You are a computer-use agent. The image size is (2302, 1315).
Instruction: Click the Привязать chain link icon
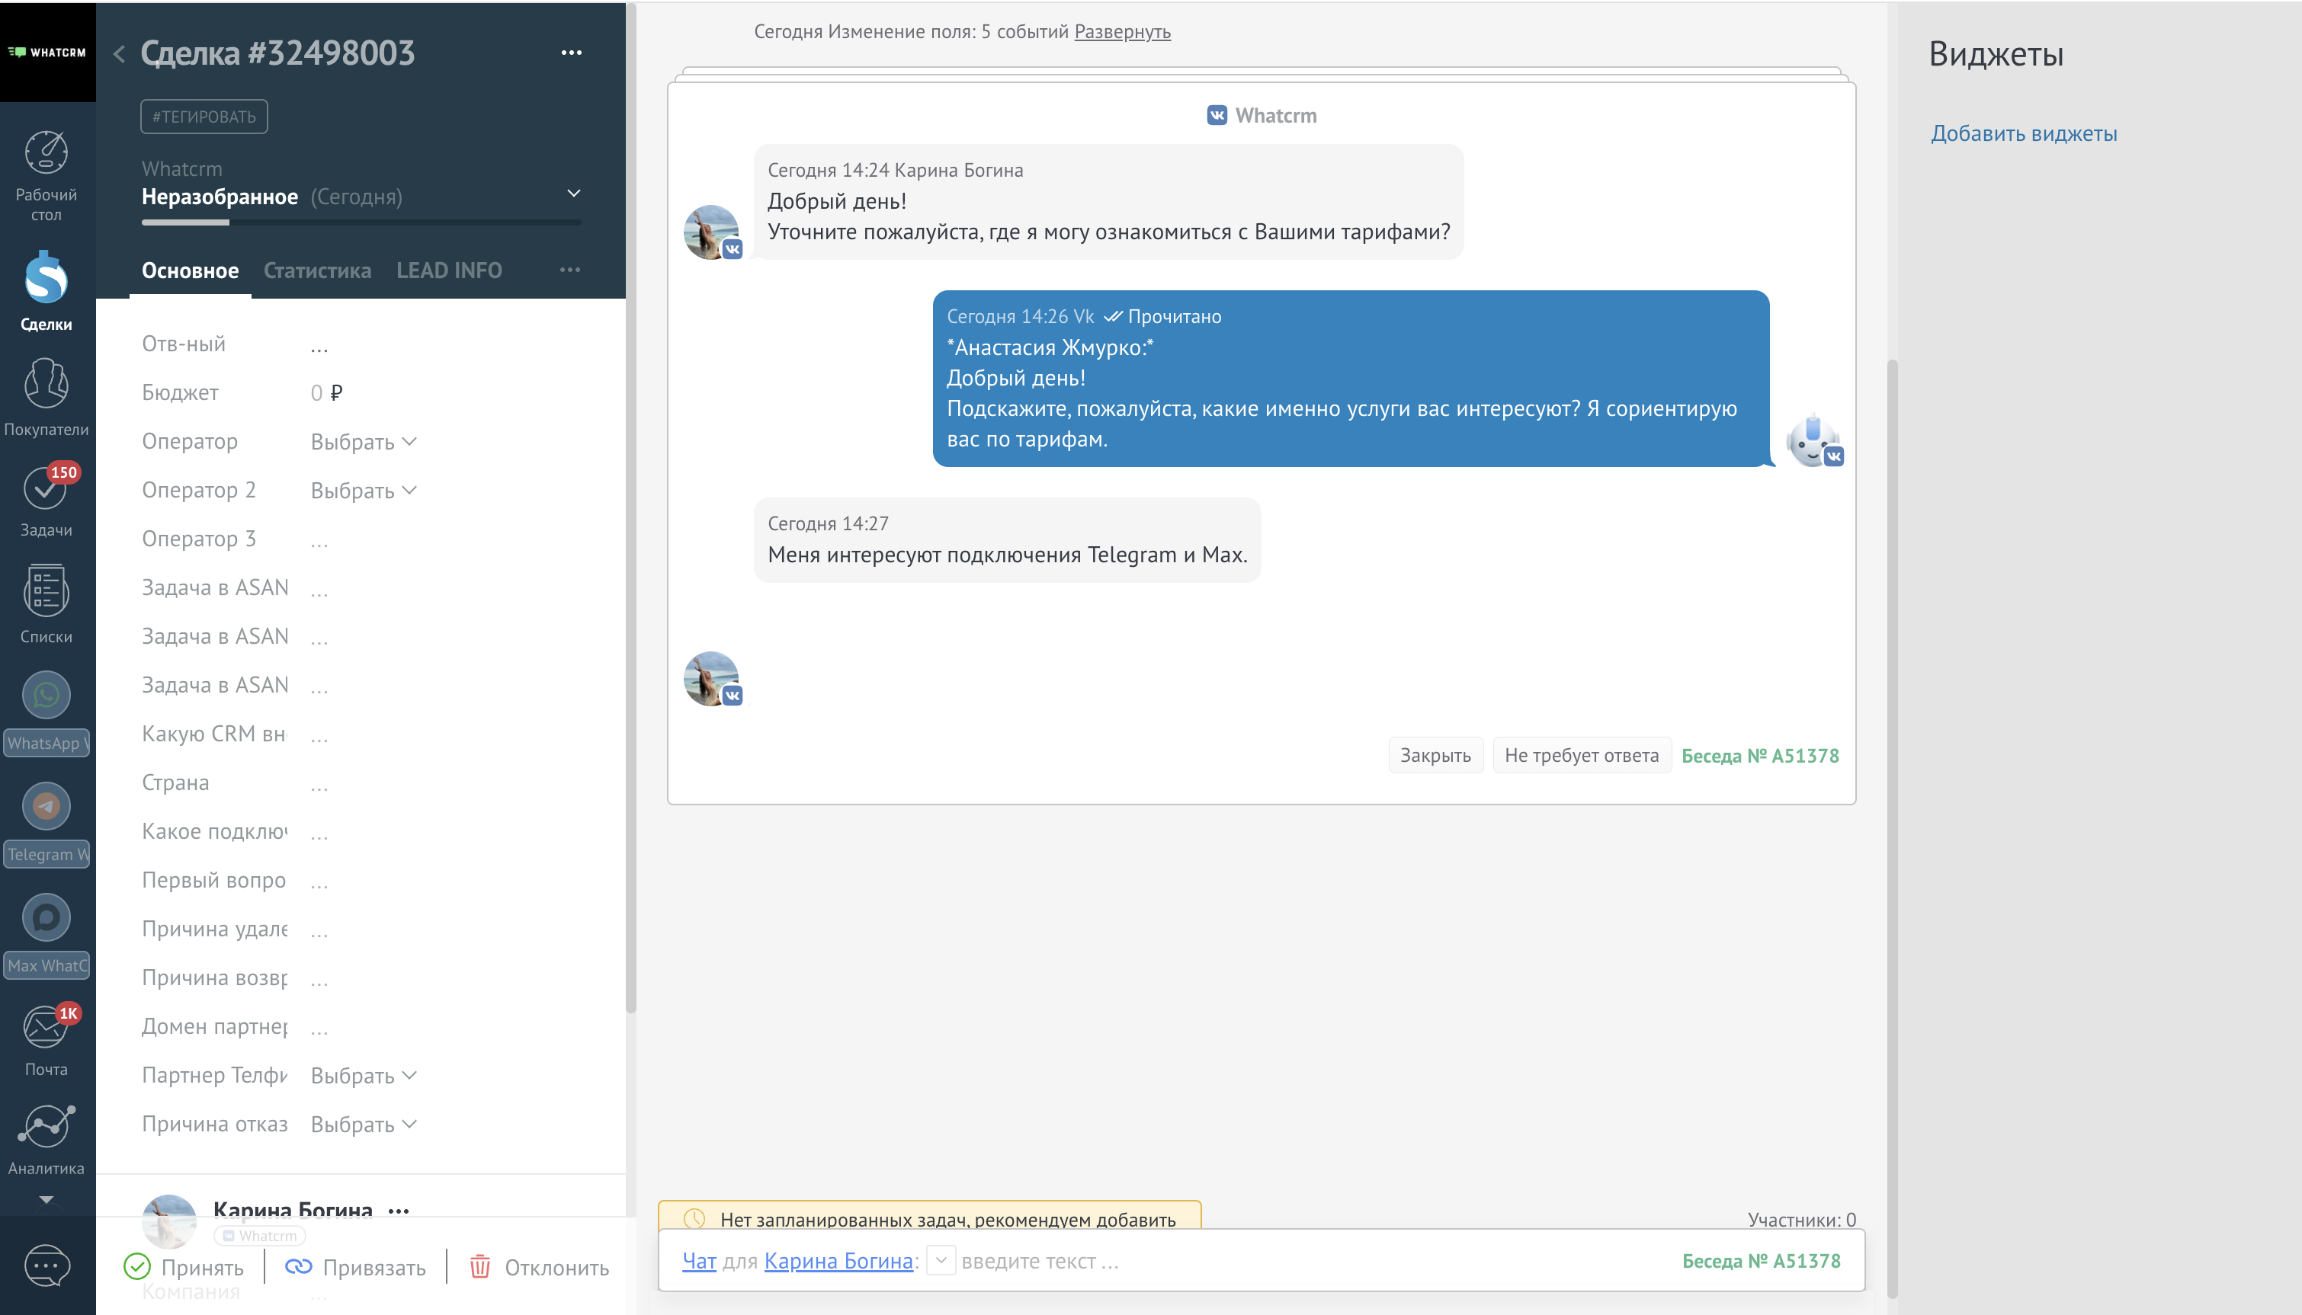[x=298, y=1266]
